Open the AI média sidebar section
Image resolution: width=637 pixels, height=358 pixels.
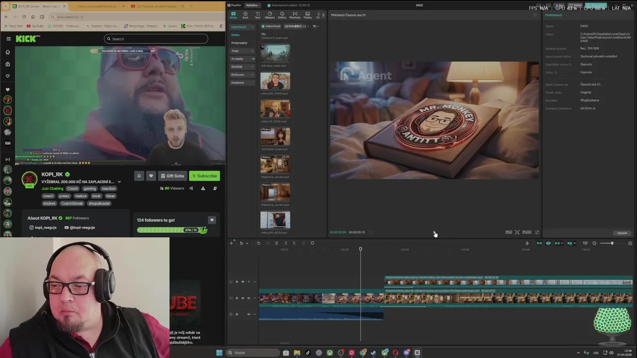(x=242, y=59)
